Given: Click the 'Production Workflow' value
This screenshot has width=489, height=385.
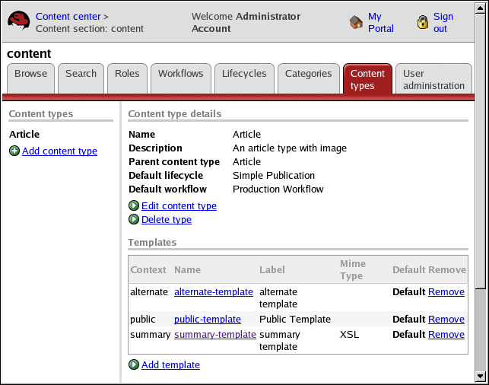Looking at the screenshot, I should point(278,189).
